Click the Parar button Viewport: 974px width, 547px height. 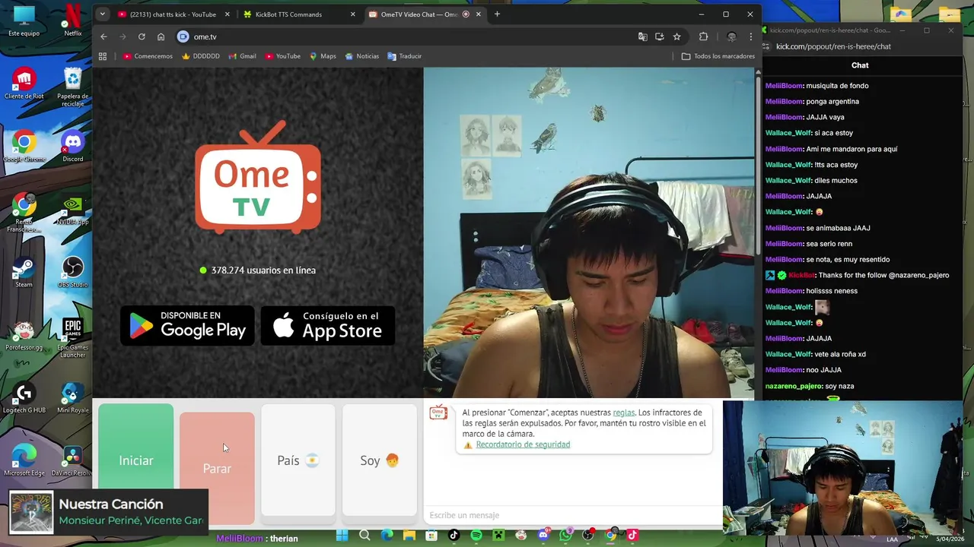[217, 468]
